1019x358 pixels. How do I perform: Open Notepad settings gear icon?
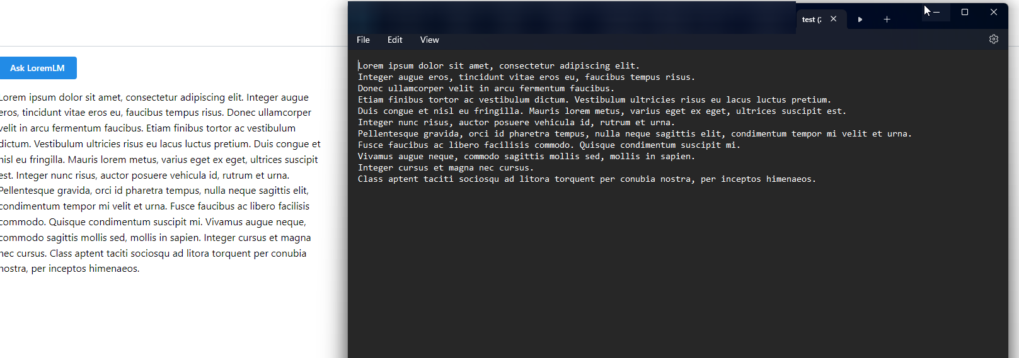coord(993,39)
